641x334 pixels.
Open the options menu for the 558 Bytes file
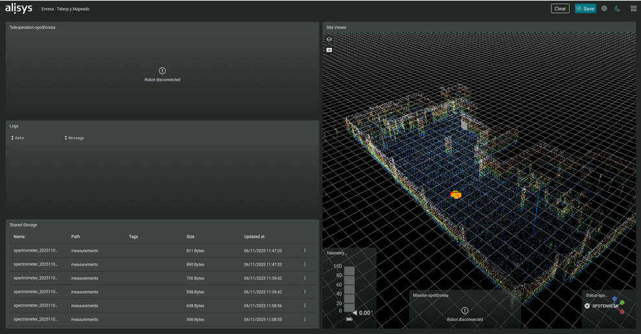305,292
